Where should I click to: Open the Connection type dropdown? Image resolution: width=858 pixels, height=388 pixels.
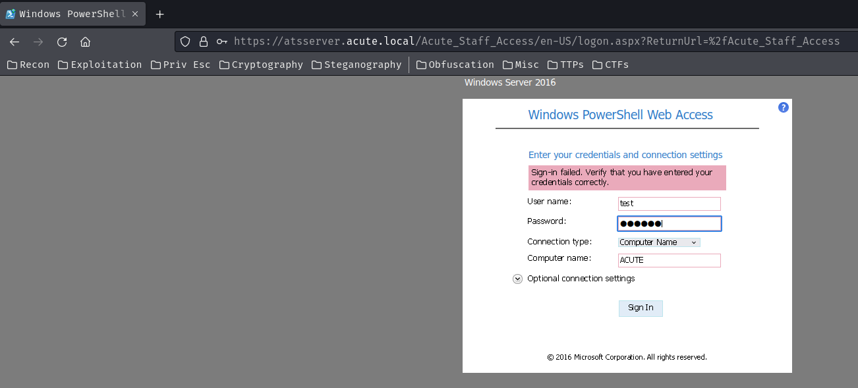click(x=659, y=242)
